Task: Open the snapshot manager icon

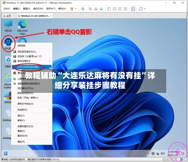Action: pos(101,9)
